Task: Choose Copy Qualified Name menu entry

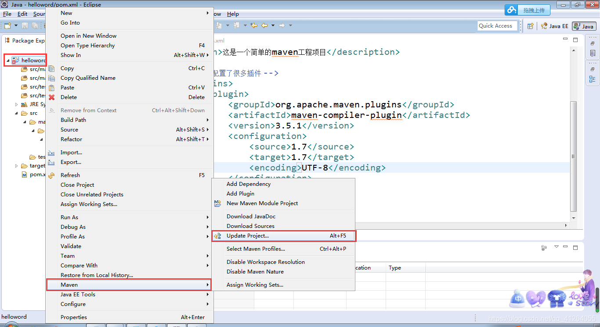Action: click(x=130, y=78)
